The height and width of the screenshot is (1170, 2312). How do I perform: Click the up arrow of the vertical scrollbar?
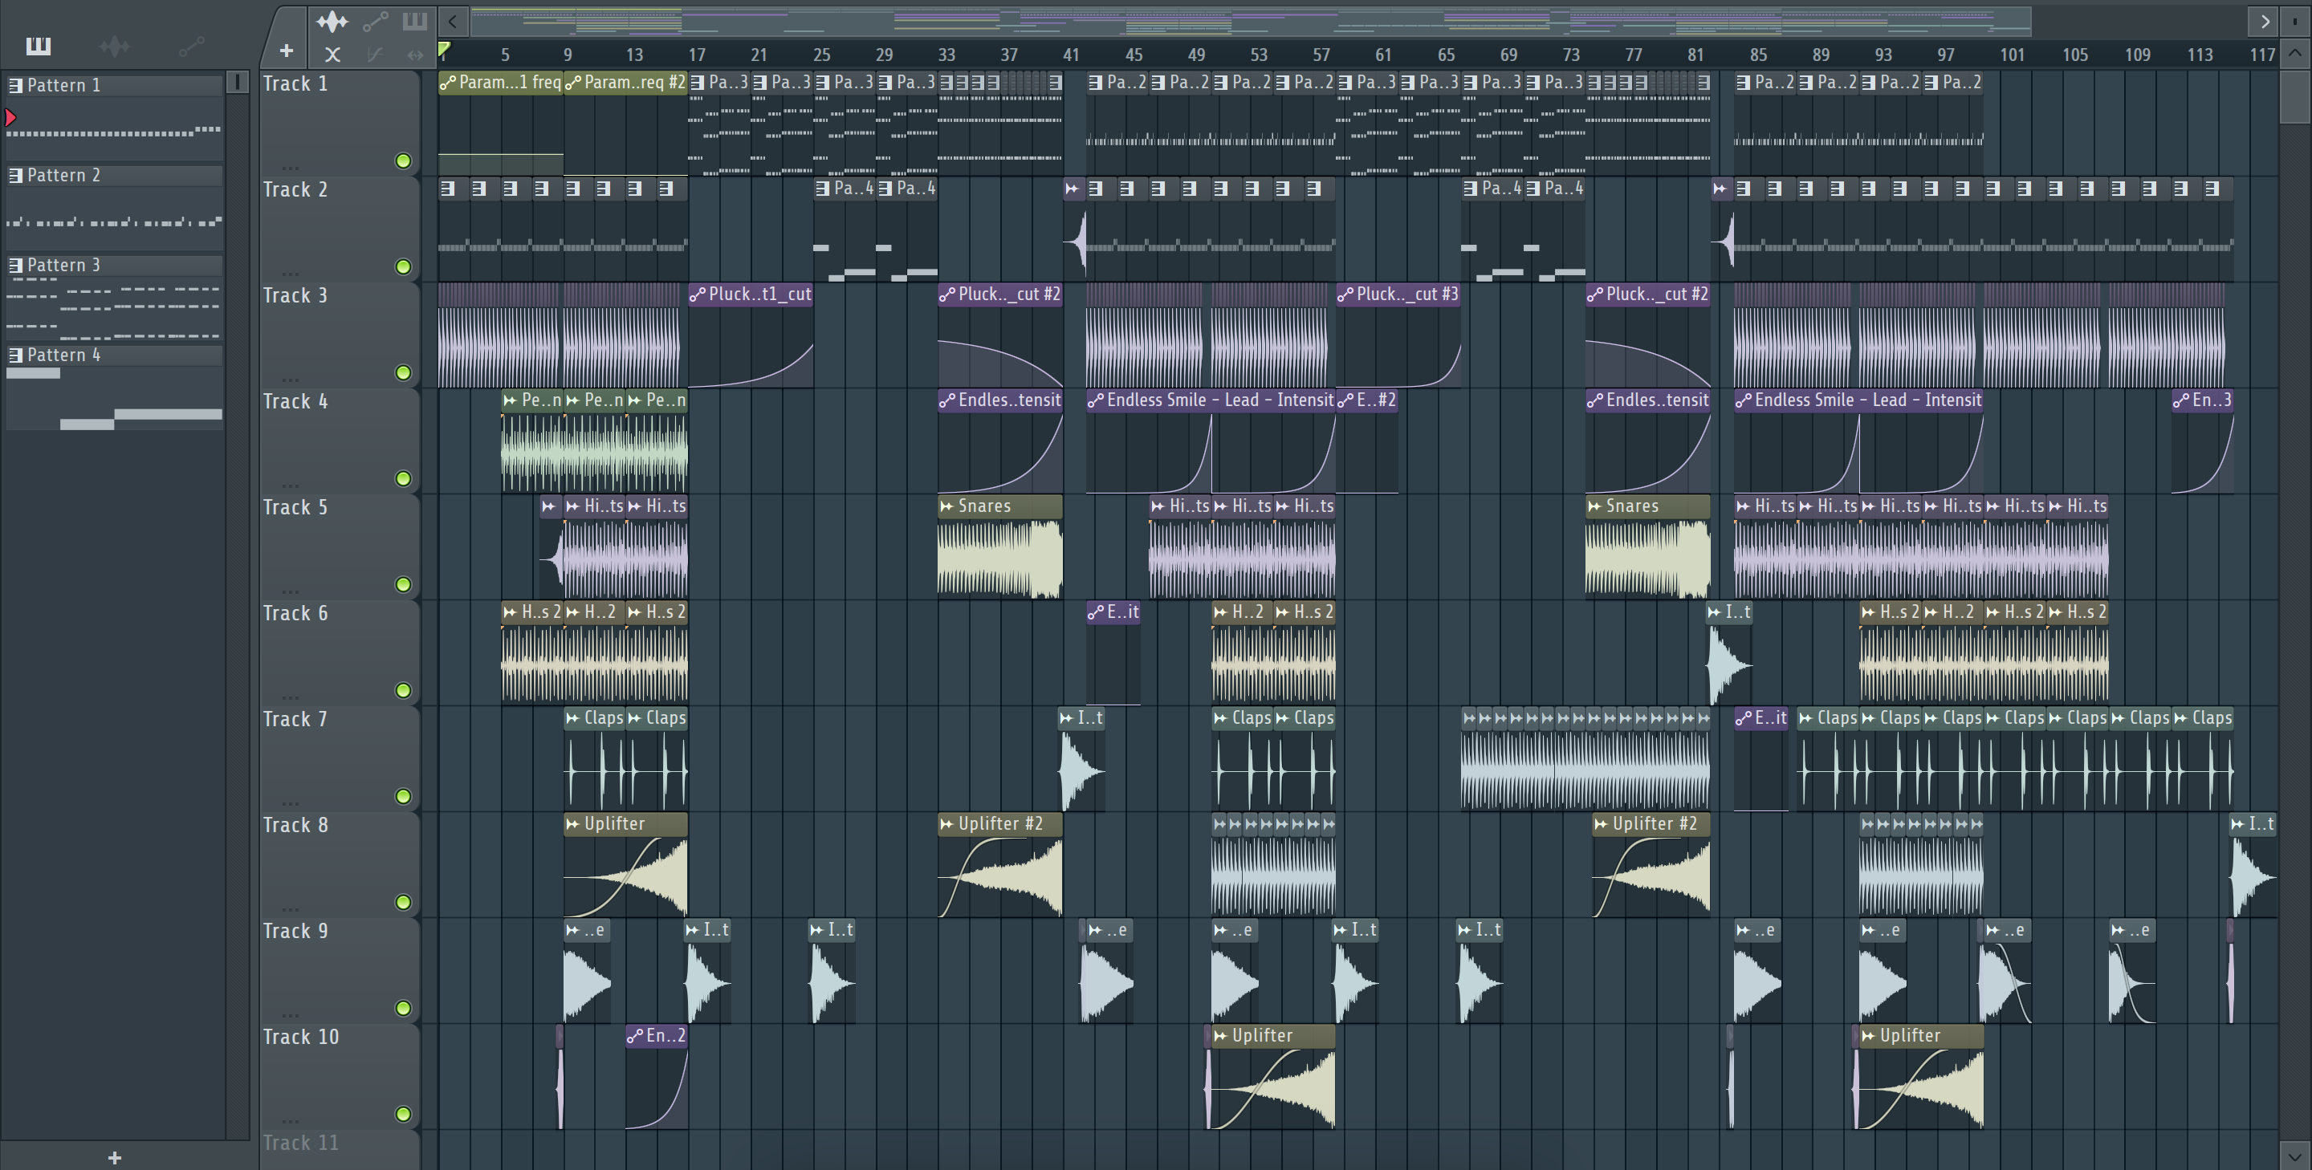click(x=2295, y=53)
